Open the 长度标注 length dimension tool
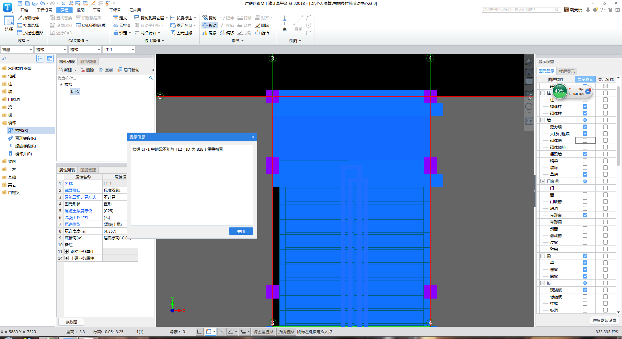The height and width of the screenshot is (339, 622). click(x=183, y=18)
